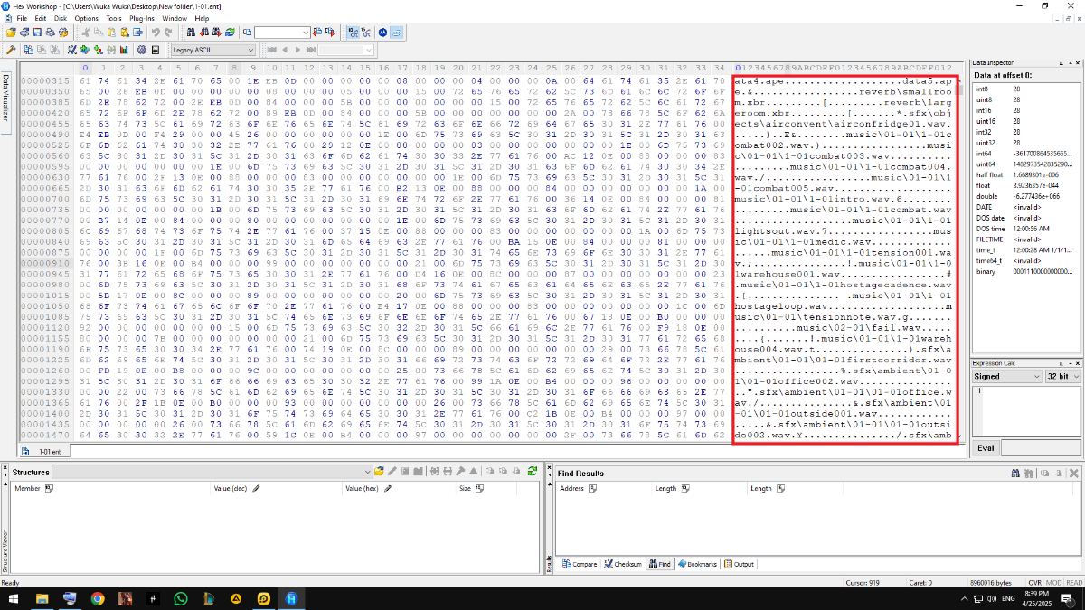Switch to the Bookmarks results tab
This screenshot has width=1085, height=610.
pos(696,564)
